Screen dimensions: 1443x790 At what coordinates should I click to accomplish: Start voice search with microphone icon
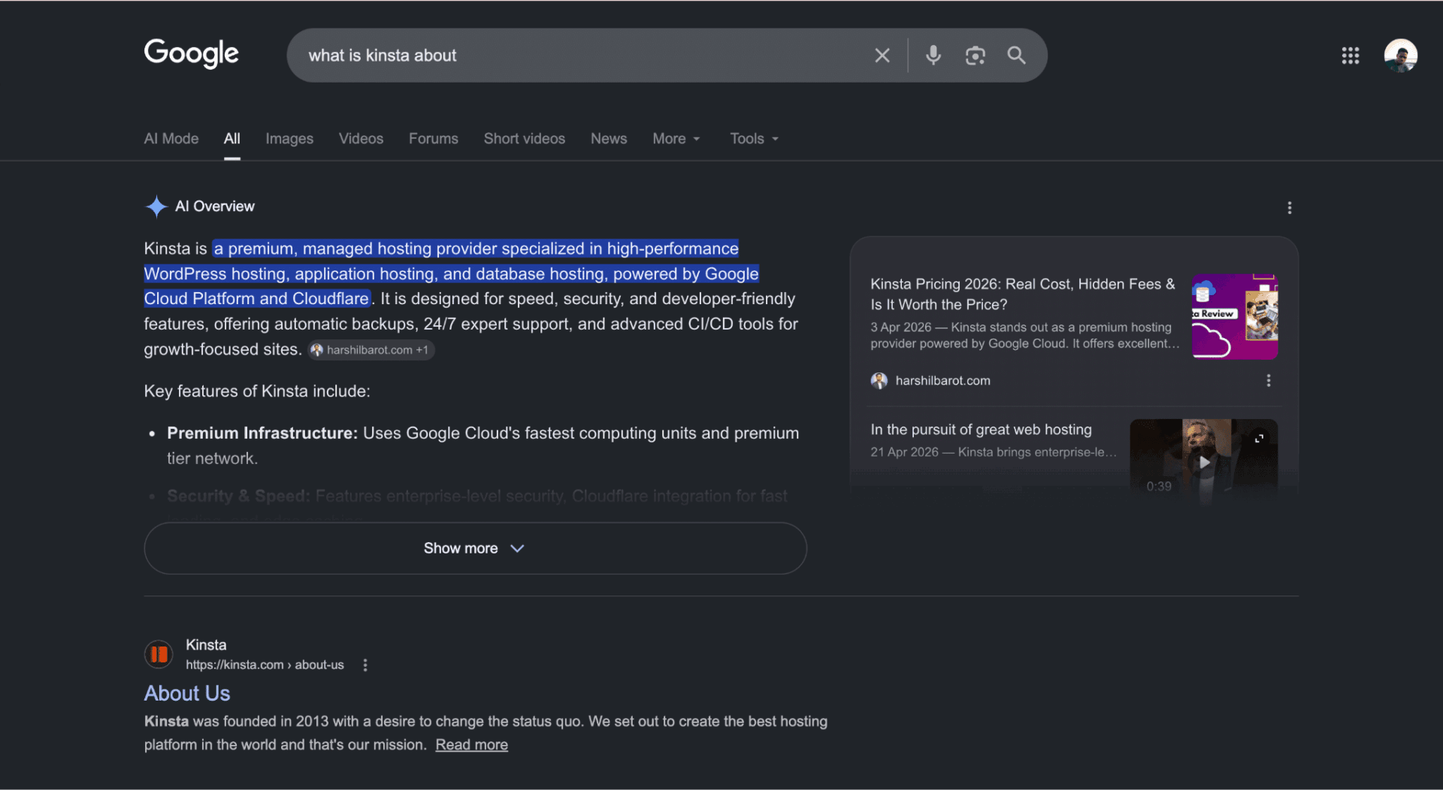(933, 56)
